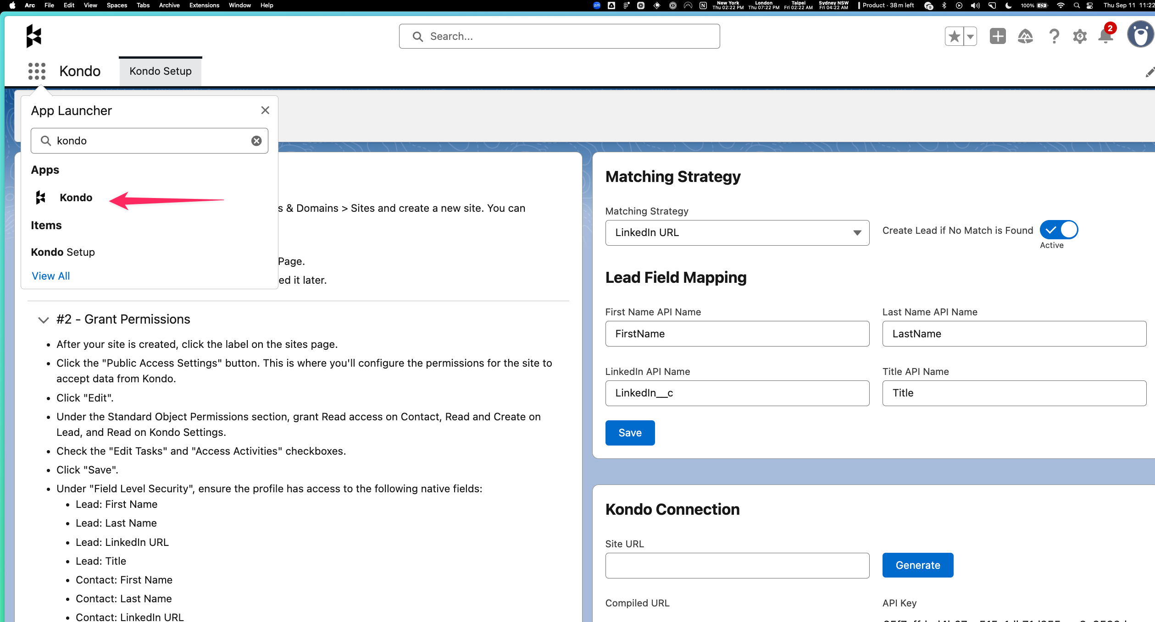
Task: Open the Setup gear icon
Action: click(1080, 36)
